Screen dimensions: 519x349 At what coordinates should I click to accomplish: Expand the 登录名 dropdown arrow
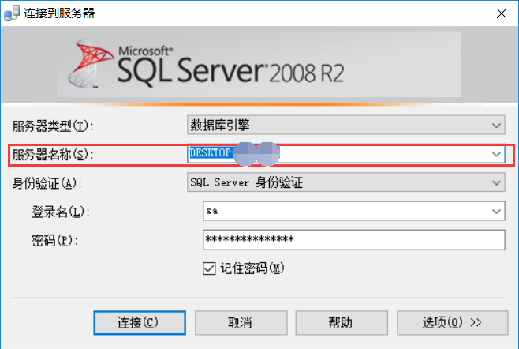click(496, 211)
